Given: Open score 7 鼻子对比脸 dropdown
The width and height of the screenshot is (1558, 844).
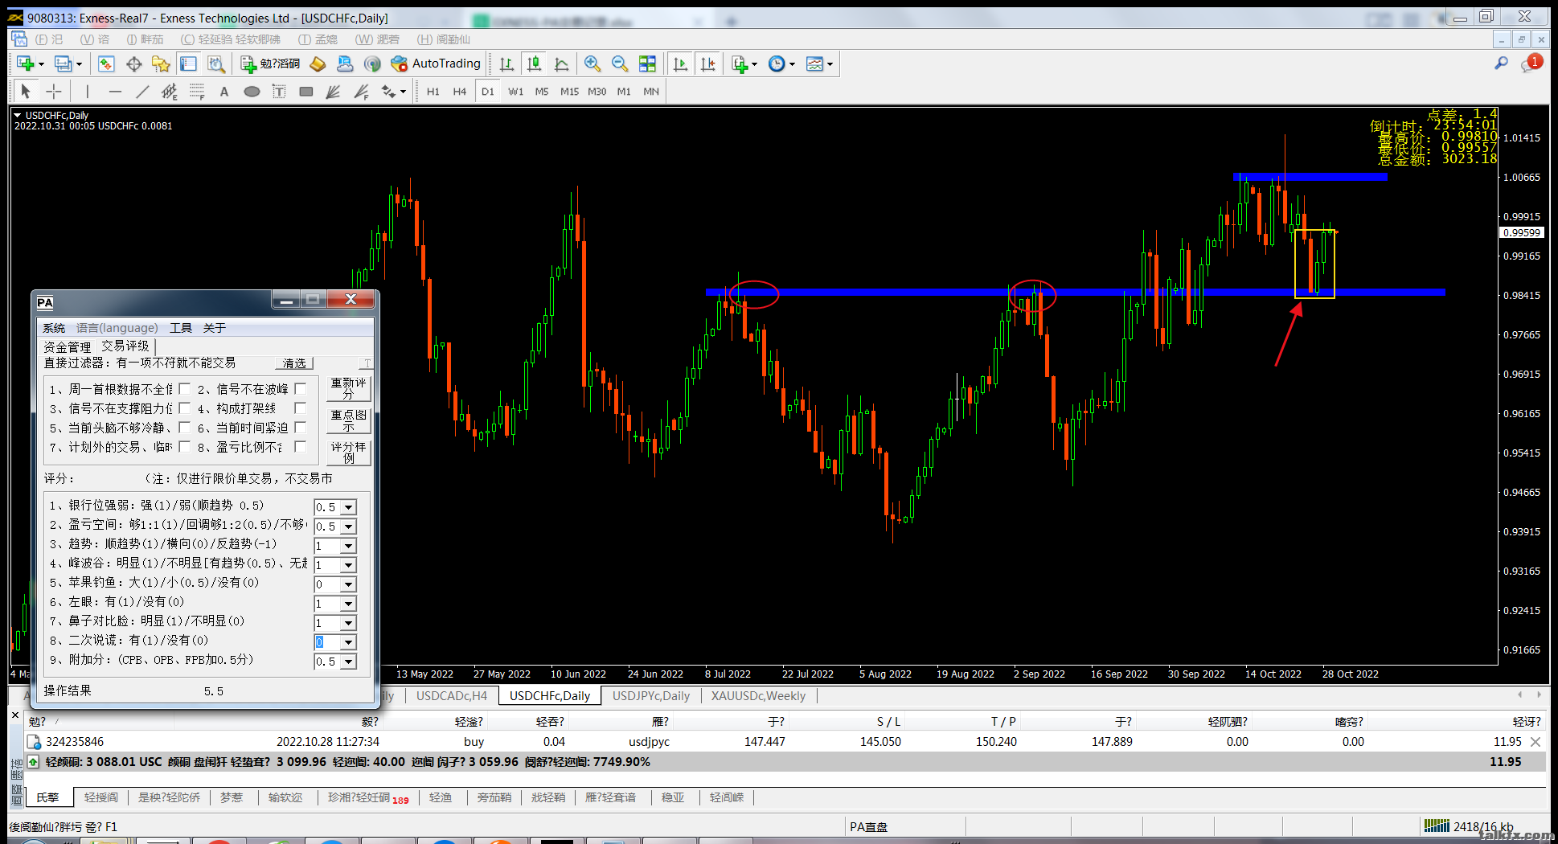Looking at the screenshot, I should (349, 623).
